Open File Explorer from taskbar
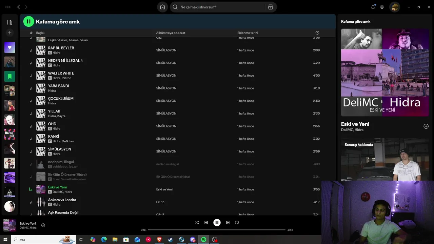The width and height of the screenshot is (434, 244). click(x=115, y=240)
